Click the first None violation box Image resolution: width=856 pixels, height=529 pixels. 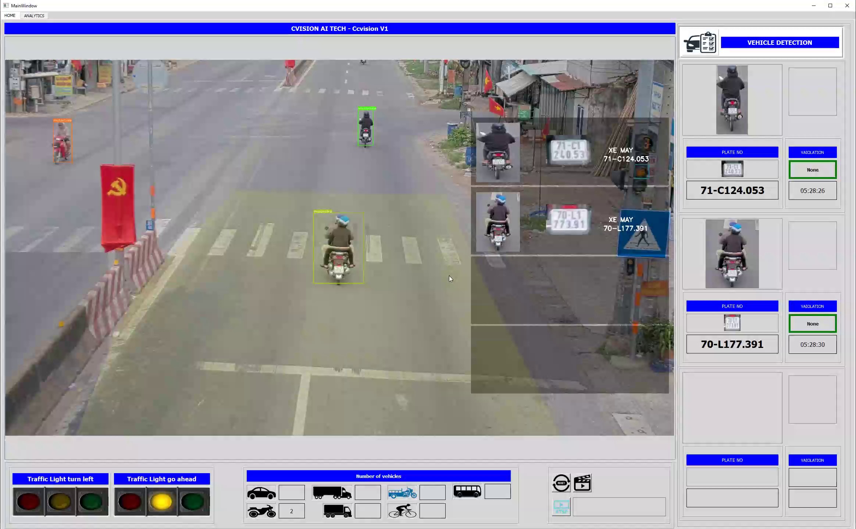(x=813, y=170)
